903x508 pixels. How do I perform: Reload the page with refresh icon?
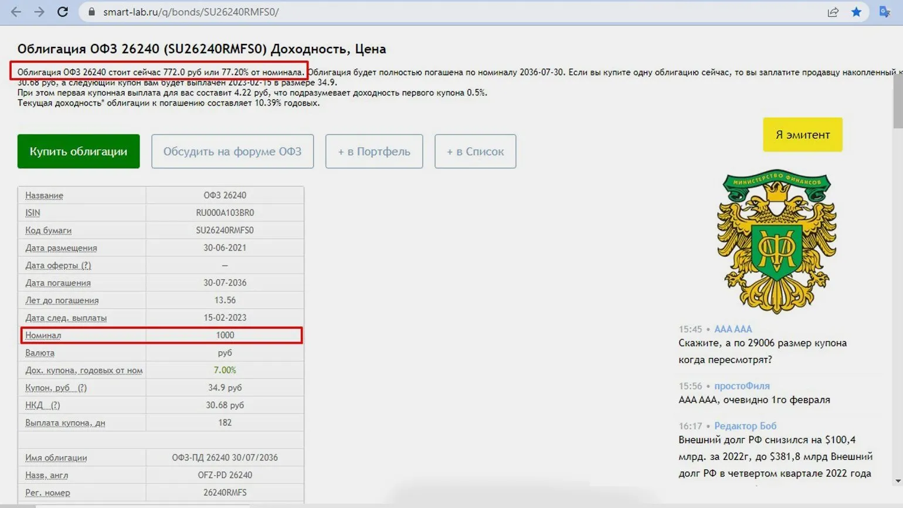pyautogui.click(x=63, y=12)
